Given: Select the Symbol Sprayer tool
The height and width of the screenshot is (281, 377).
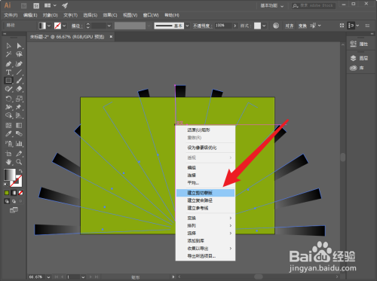Looking at the screenshot, I should (x=8, y=144).
